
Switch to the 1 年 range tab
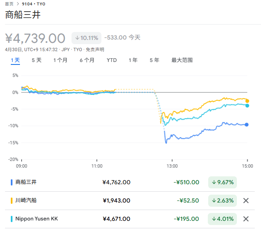pos(133,60)
